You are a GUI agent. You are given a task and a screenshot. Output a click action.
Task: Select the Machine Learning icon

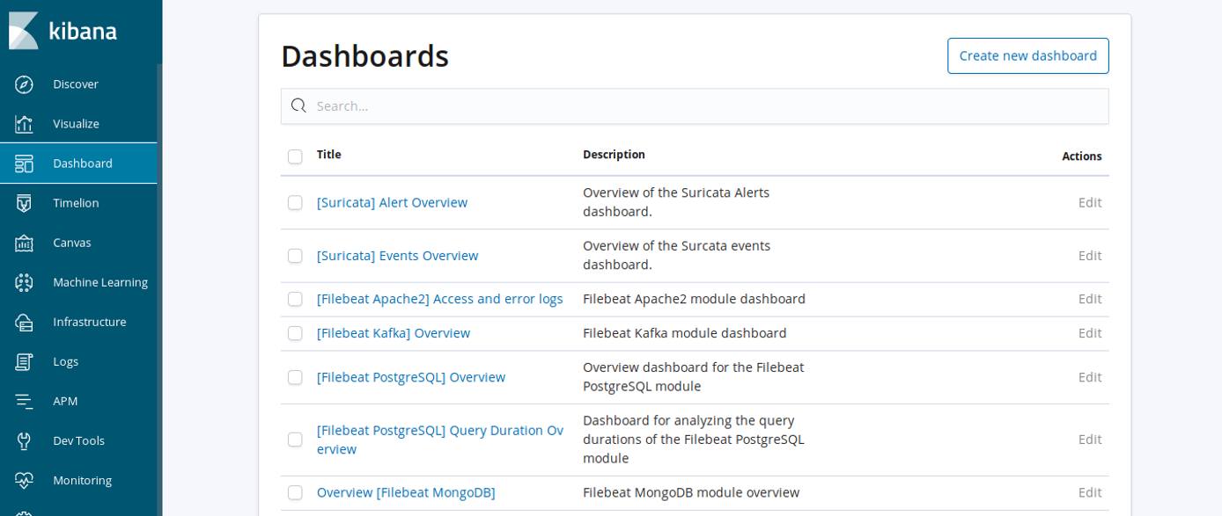pos(25,282)
